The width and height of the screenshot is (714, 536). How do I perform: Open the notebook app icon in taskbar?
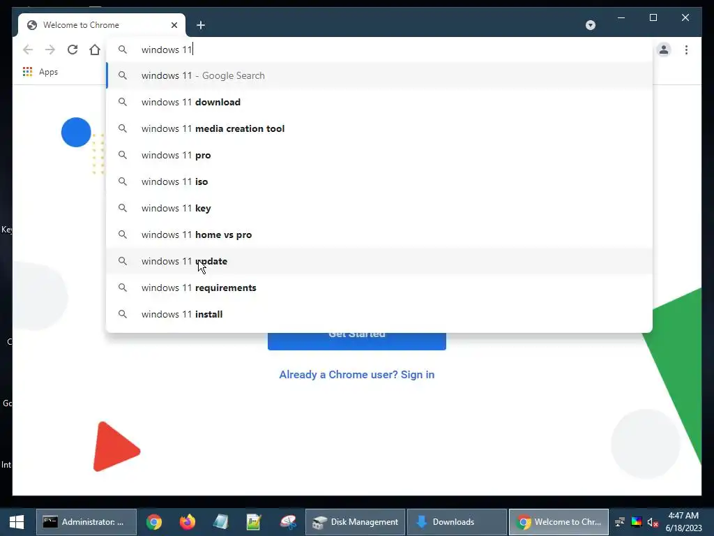(x=220, y=522)
